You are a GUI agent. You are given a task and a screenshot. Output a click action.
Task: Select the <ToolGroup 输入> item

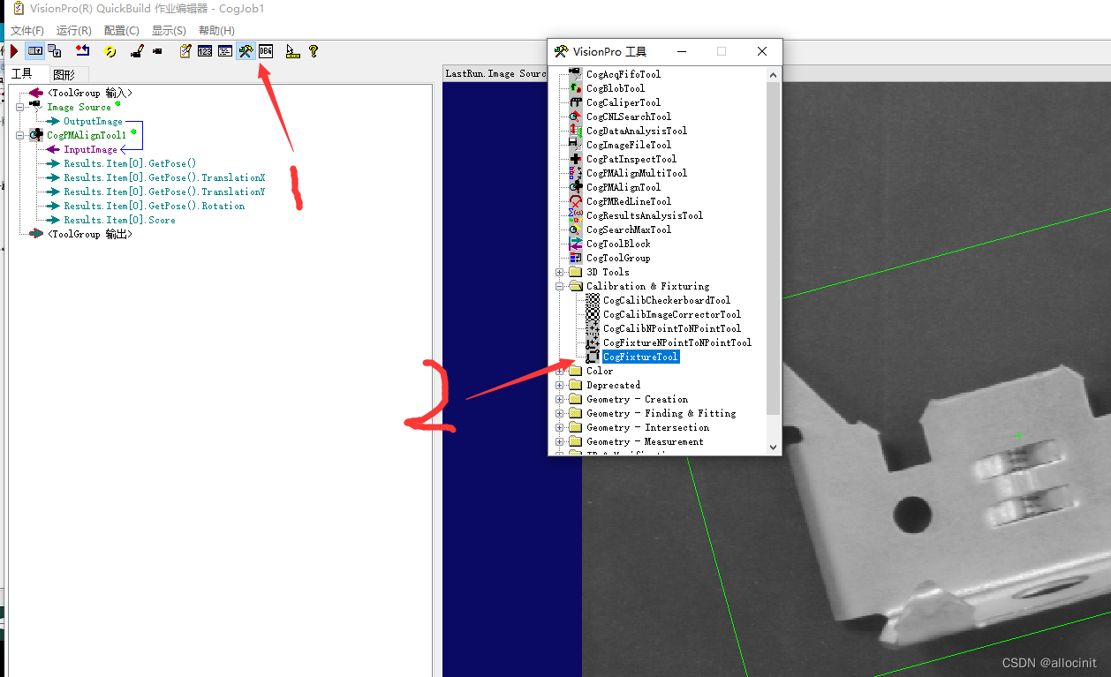coord(89,93)
